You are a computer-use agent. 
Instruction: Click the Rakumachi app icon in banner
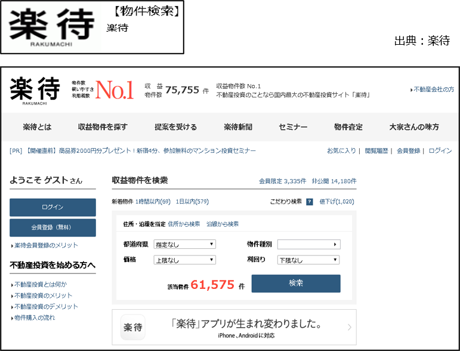132,327
